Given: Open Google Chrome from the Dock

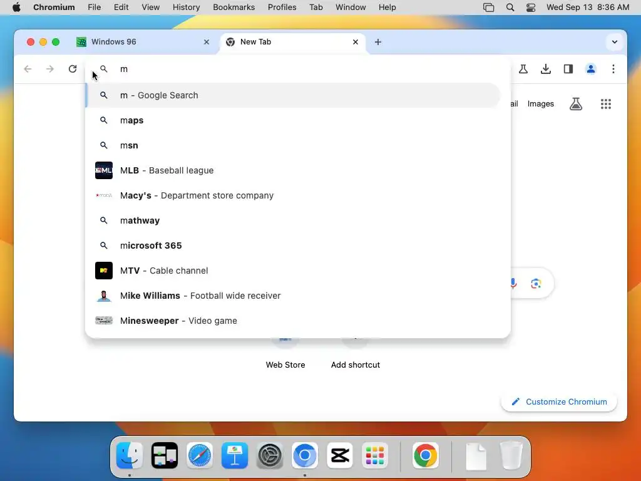Looking at the screenshot, I should pos(425,455).
